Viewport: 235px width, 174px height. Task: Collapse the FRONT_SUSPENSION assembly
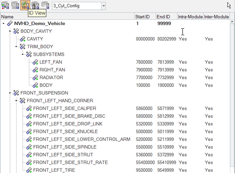click(x=10, y=93)
